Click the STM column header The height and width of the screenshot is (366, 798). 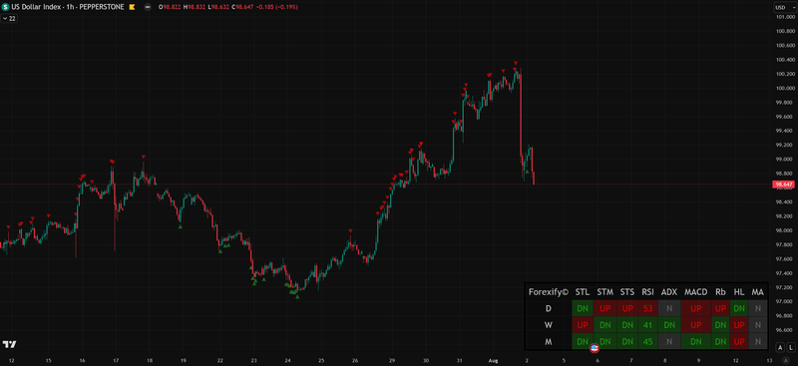click(x=604, y=292)
